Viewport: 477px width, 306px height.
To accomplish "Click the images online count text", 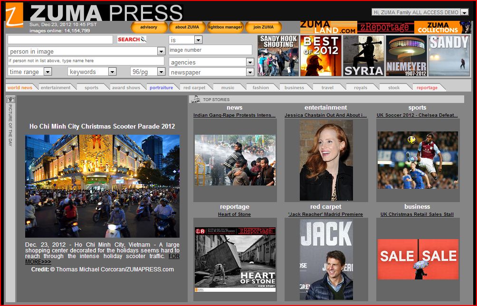I will tap(60, 31).
